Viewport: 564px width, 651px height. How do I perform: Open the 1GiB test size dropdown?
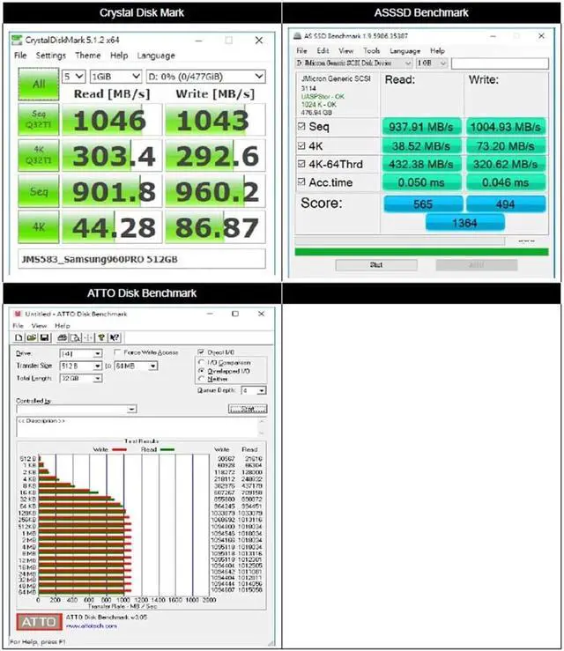tap(115, 78)
